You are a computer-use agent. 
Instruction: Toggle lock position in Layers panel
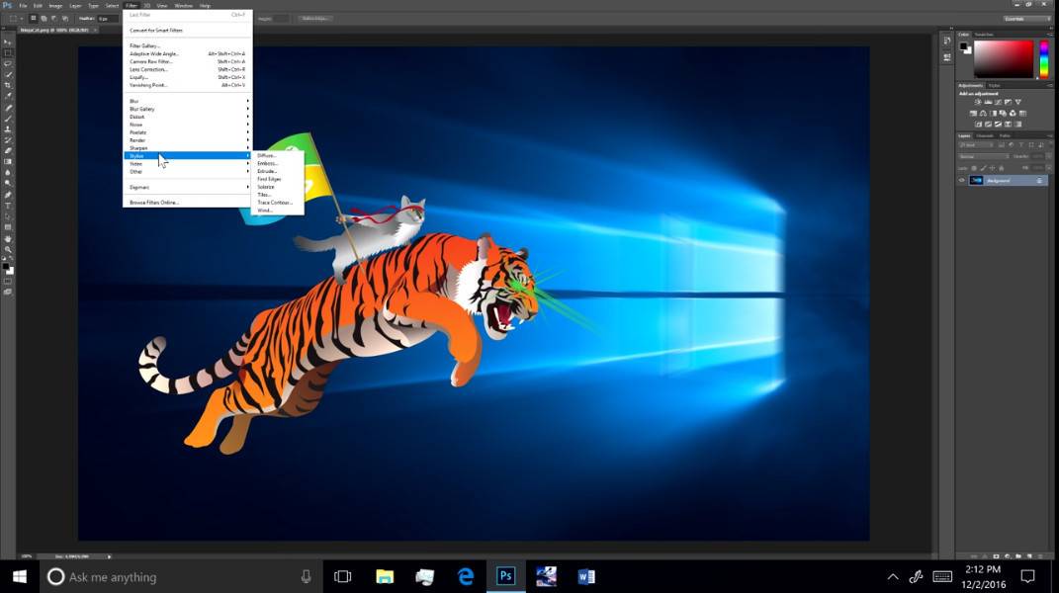coord(992,168)
